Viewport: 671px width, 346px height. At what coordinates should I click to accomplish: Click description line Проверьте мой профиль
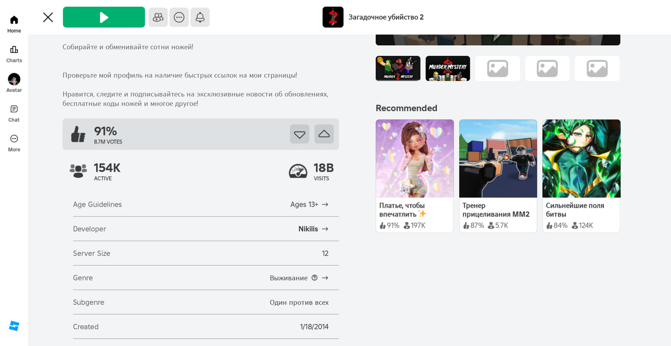[180, 75]
